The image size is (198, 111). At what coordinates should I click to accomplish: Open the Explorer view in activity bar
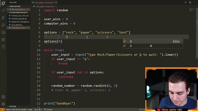(x=3, y=3)
